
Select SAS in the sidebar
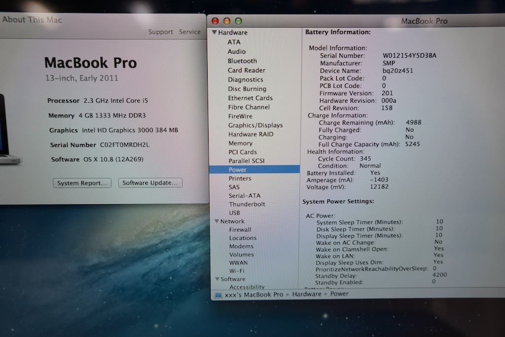pyautogui.click(x=234, y=187)
